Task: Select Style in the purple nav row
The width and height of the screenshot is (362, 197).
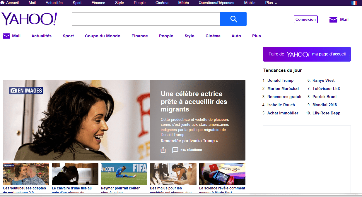Action: [189, 36]
